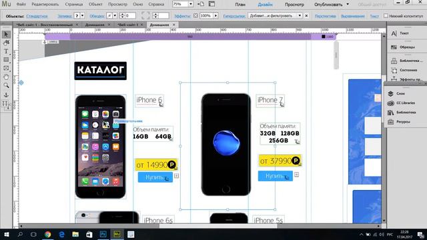Click the stroke color swatch
The image size is (427, 240).
pos(109,16)
